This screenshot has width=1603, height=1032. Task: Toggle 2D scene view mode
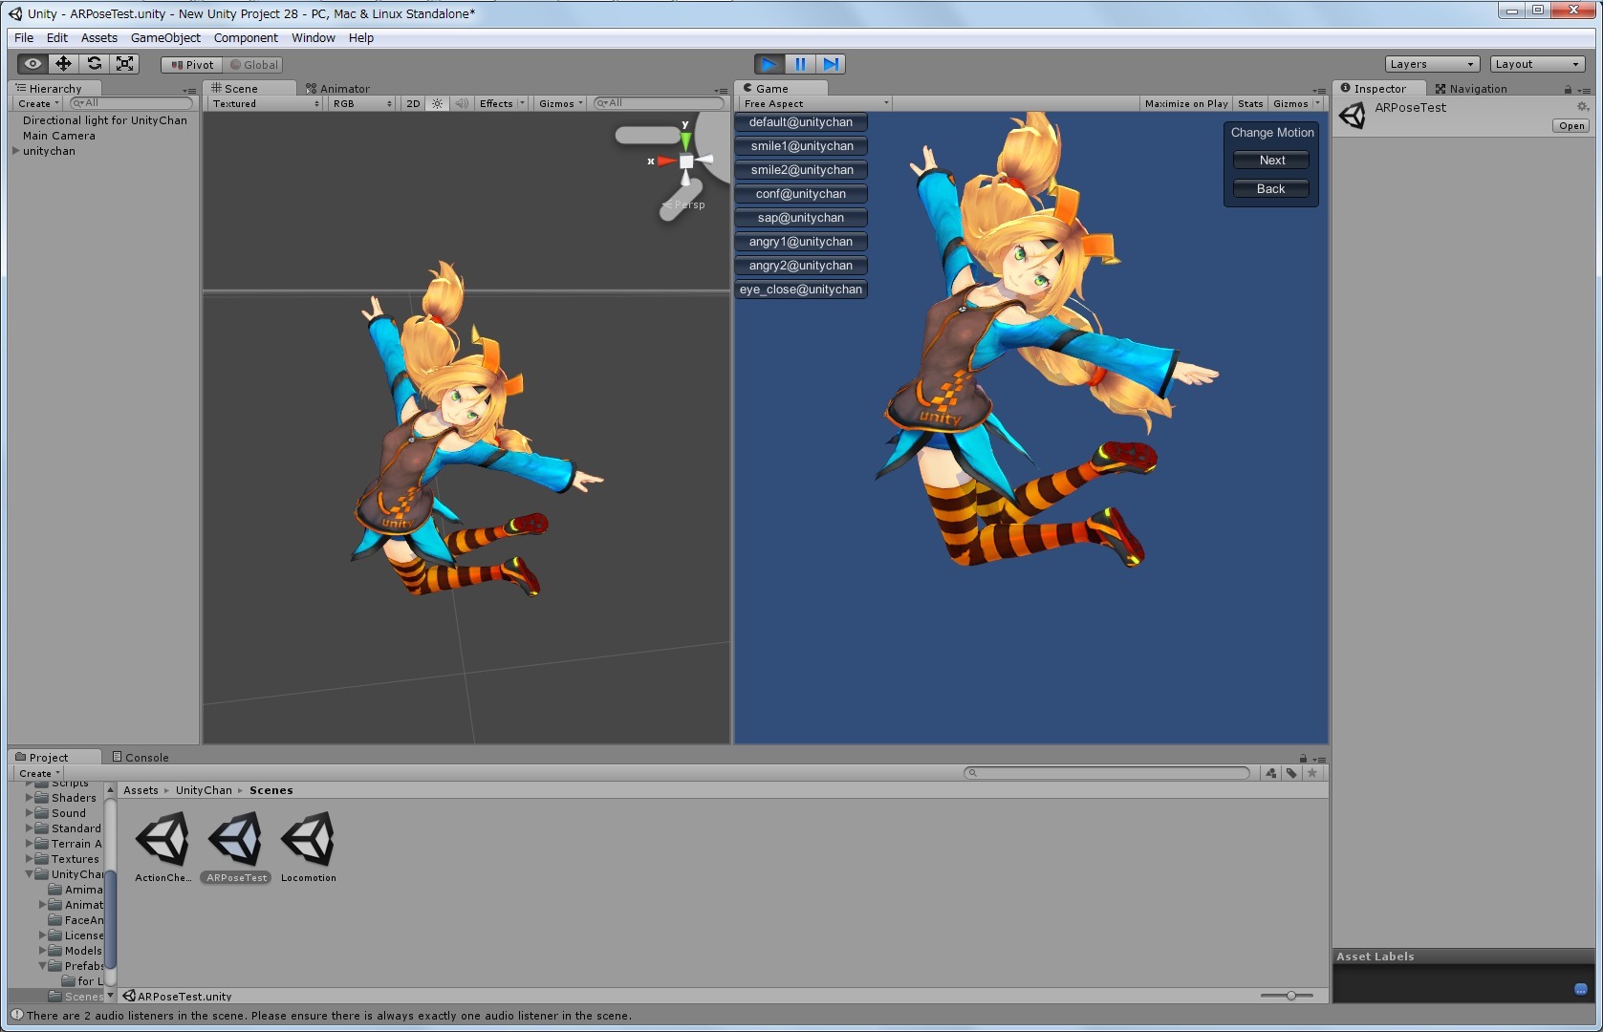413,103
